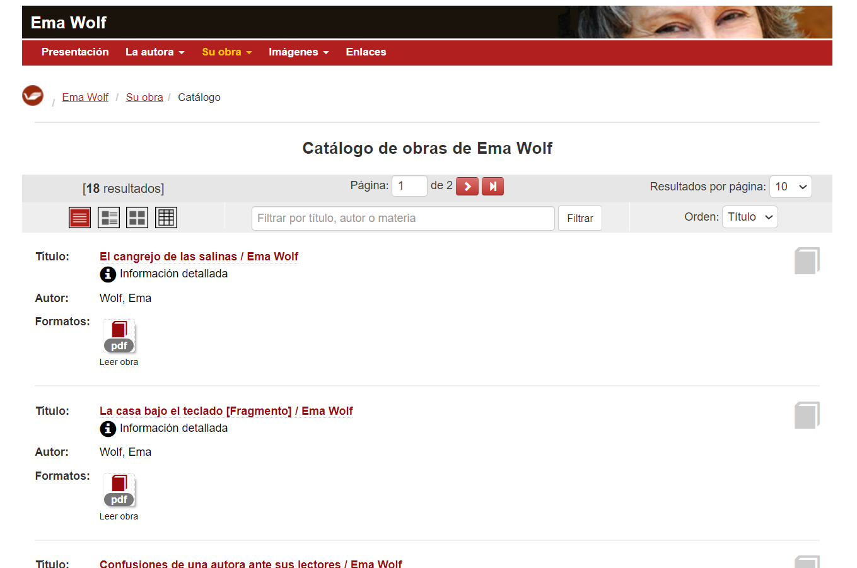
Task: Click info icon for La casa bajo el teclado
Action: point(108,429)
